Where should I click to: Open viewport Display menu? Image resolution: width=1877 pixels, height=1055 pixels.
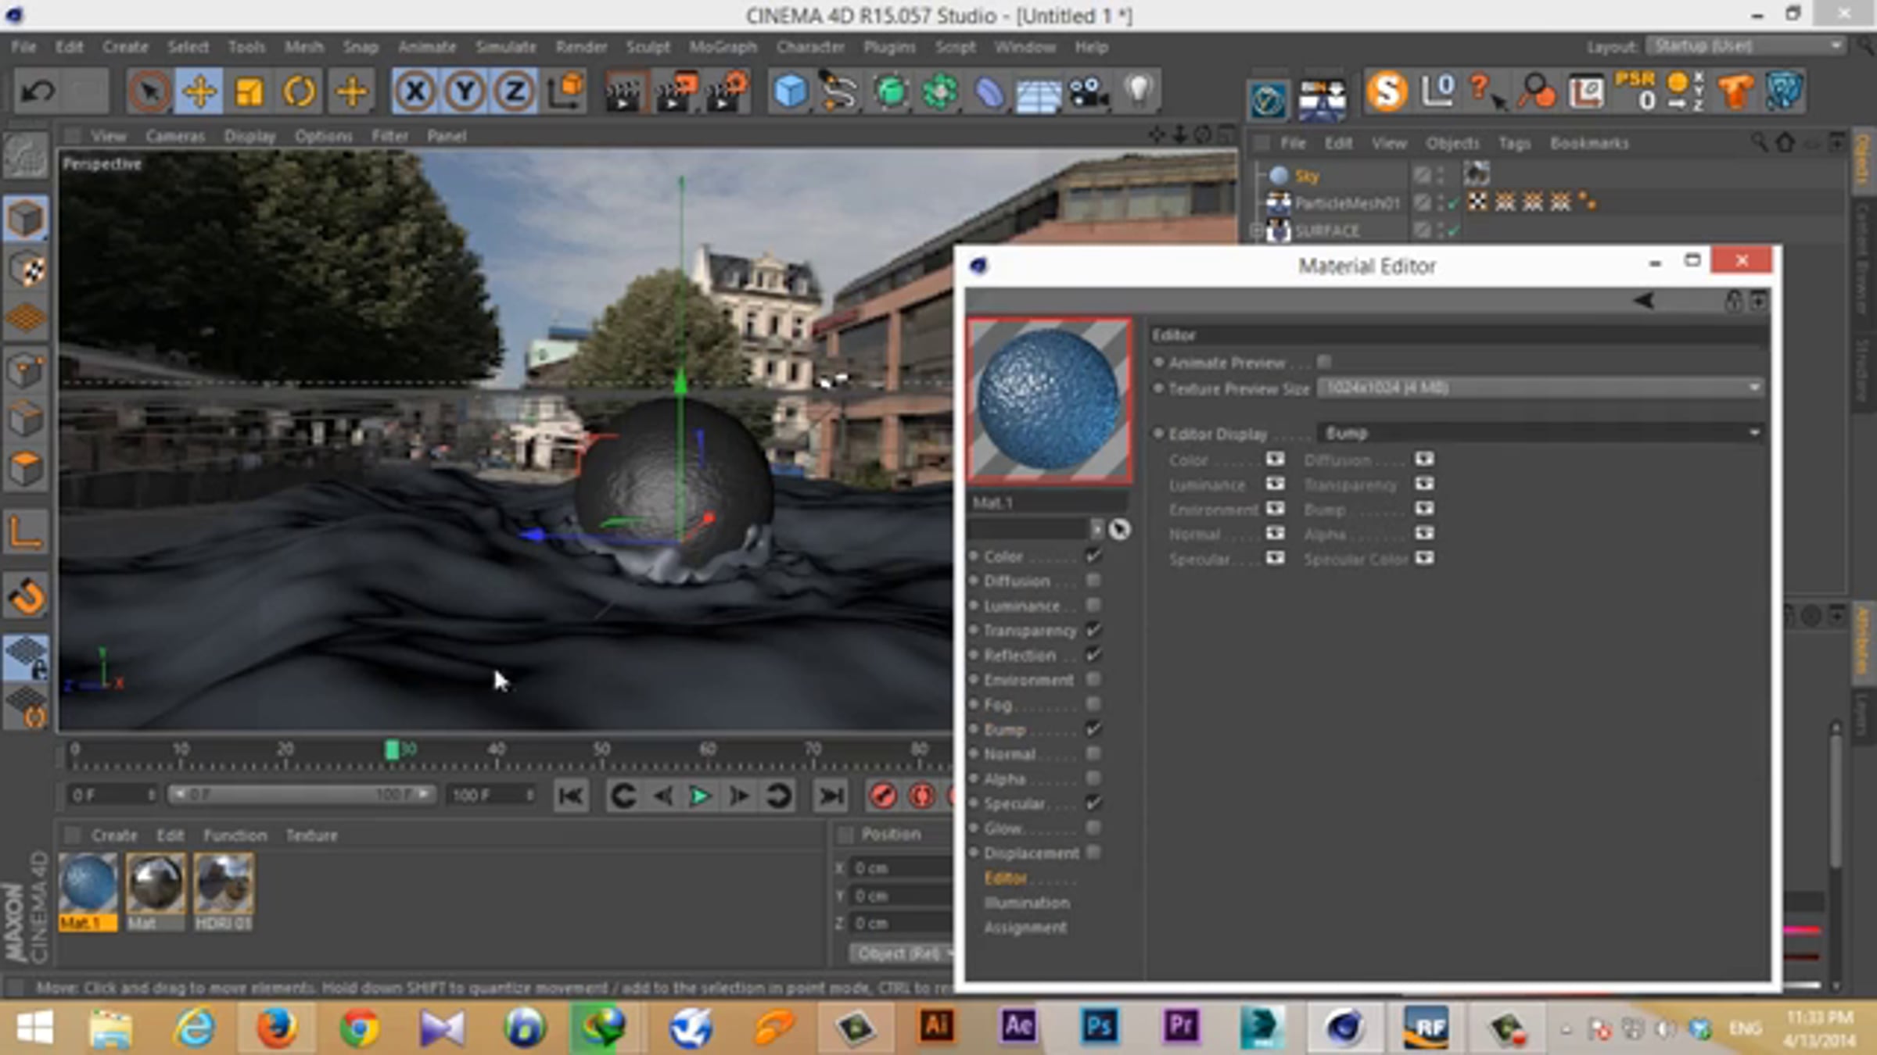pyautogui.click(x=249, y=136)
